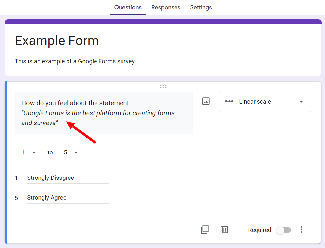The image size is (325, 248).
Task: Open the Settings tab
Action: [x=201, y=8]
